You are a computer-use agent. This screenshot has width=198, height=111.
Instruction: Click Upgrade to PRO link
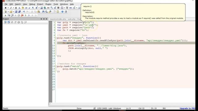pyautogui.click(x=187, y=108)
